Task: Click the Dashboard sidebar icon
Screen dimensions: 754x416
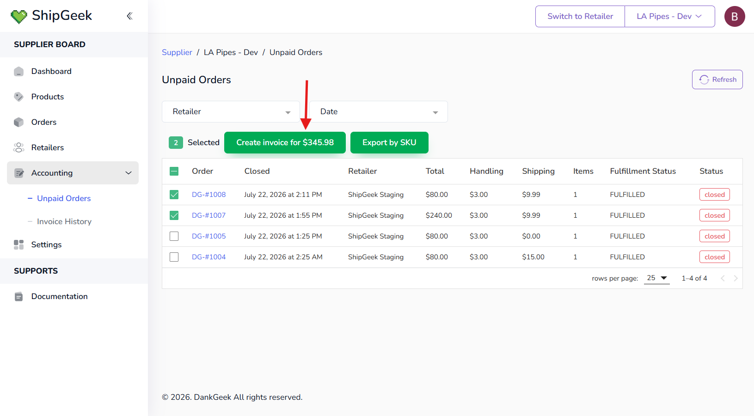Action: (18, 71)
